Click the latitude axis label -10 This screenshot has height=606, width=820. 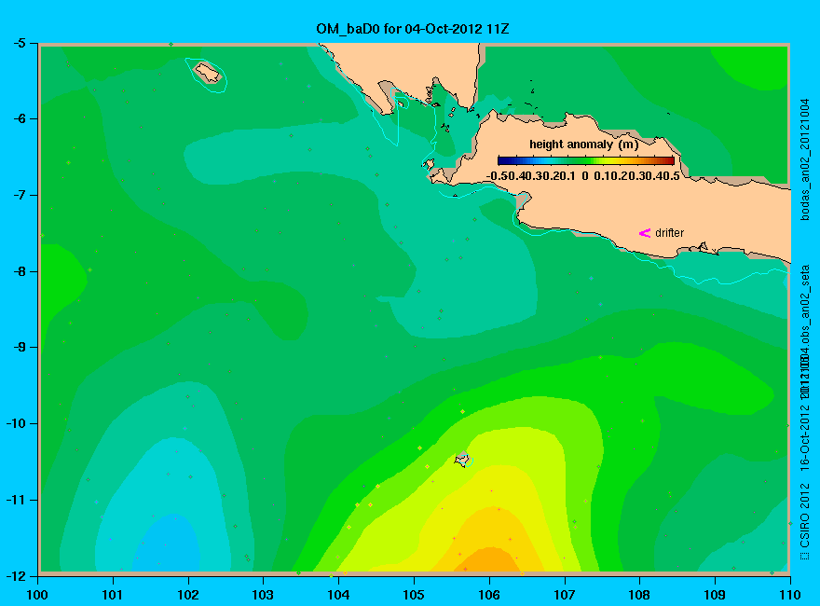pyautogui.click(x=15, y=423)
